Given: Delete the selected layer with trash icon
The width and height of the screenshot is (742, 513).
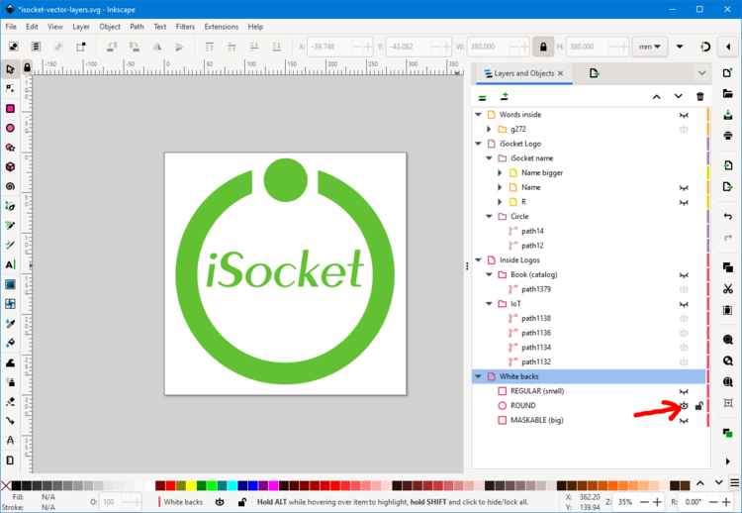Looking at the screenshot, I should click(x=699, y=97).
